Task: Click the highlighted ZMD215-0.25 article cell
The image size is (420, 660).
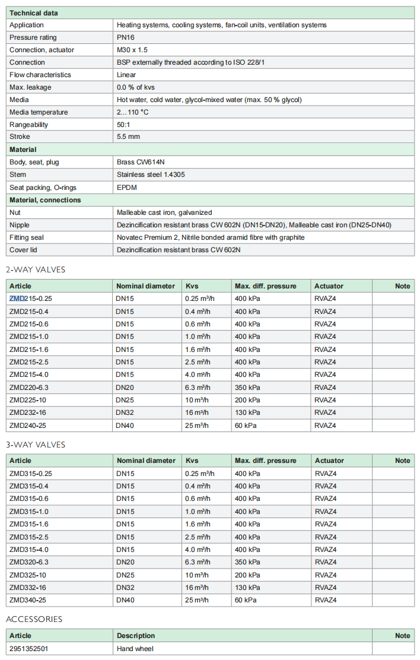Action: click(34, 299)
